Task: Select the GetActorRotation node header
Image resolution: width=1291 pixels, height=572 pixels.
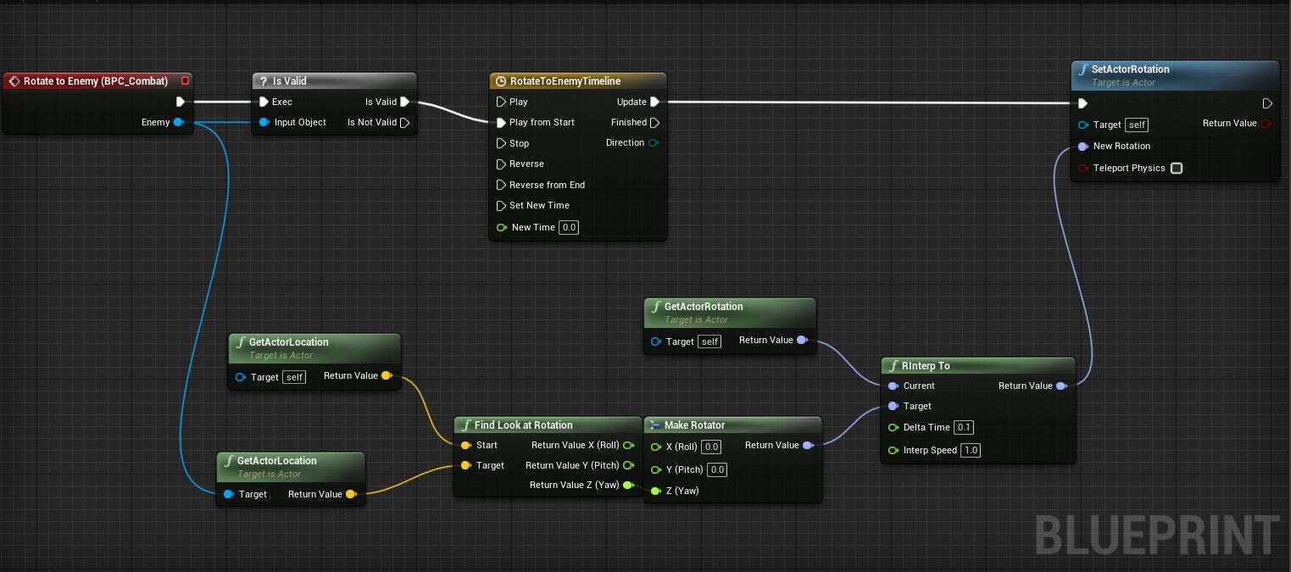Action: tap(730, 312)
